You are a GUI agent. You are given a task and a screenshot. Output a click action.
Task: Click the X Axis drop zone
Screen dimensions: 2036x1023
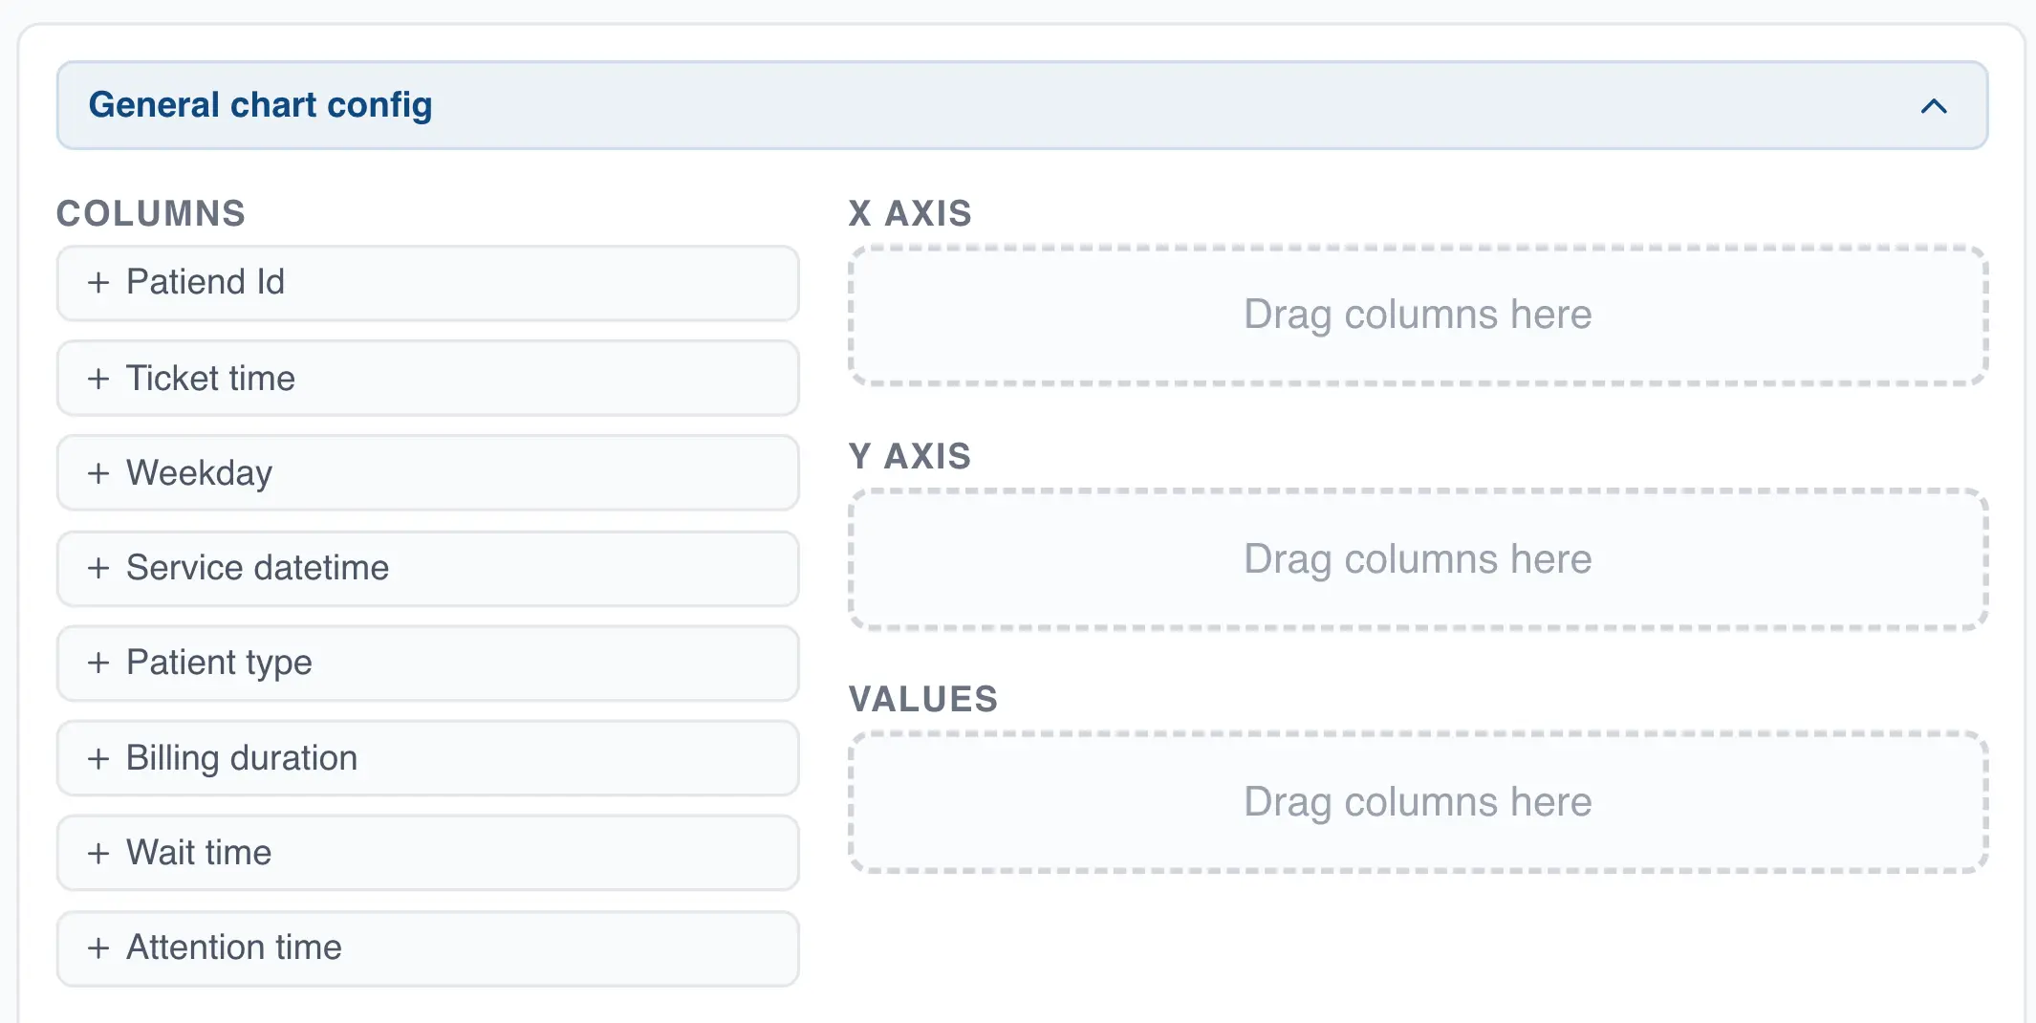coord(1418,314)
